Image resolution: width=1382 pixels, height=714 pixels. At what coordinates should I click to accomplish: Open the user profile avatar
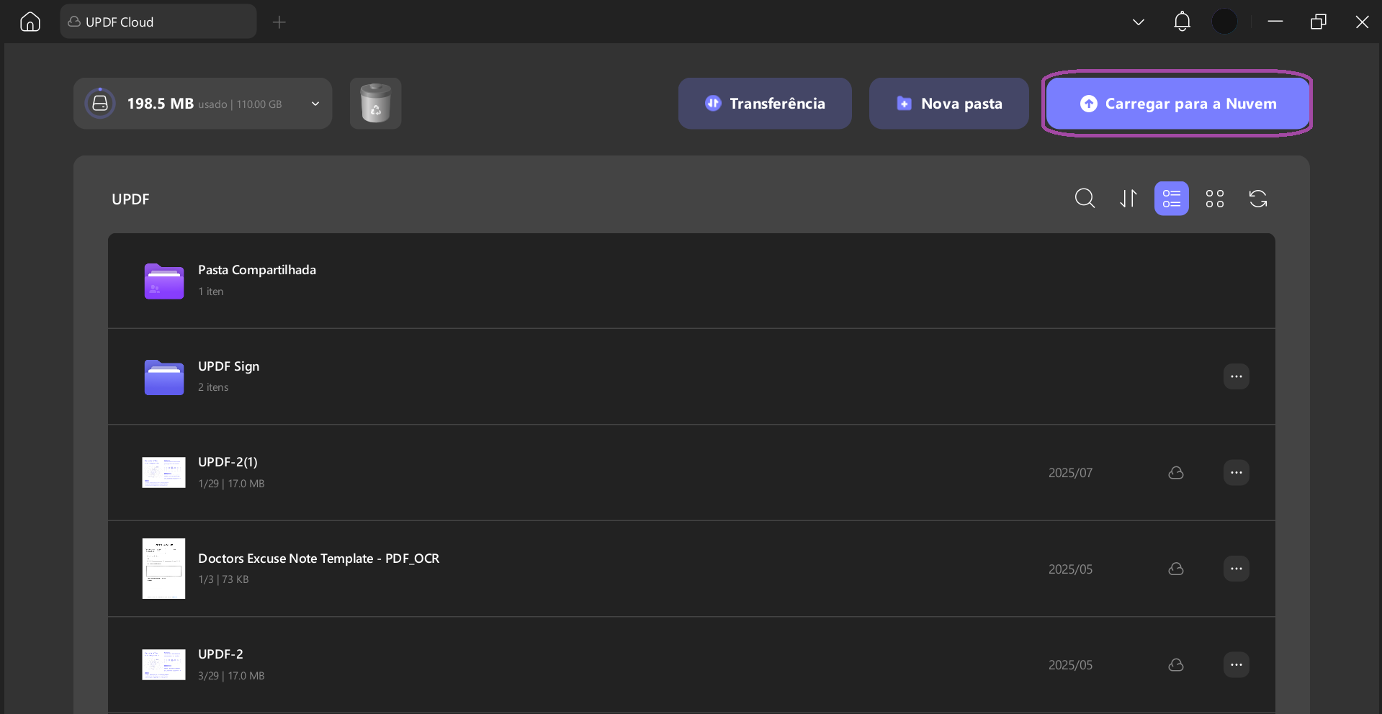1224,22
